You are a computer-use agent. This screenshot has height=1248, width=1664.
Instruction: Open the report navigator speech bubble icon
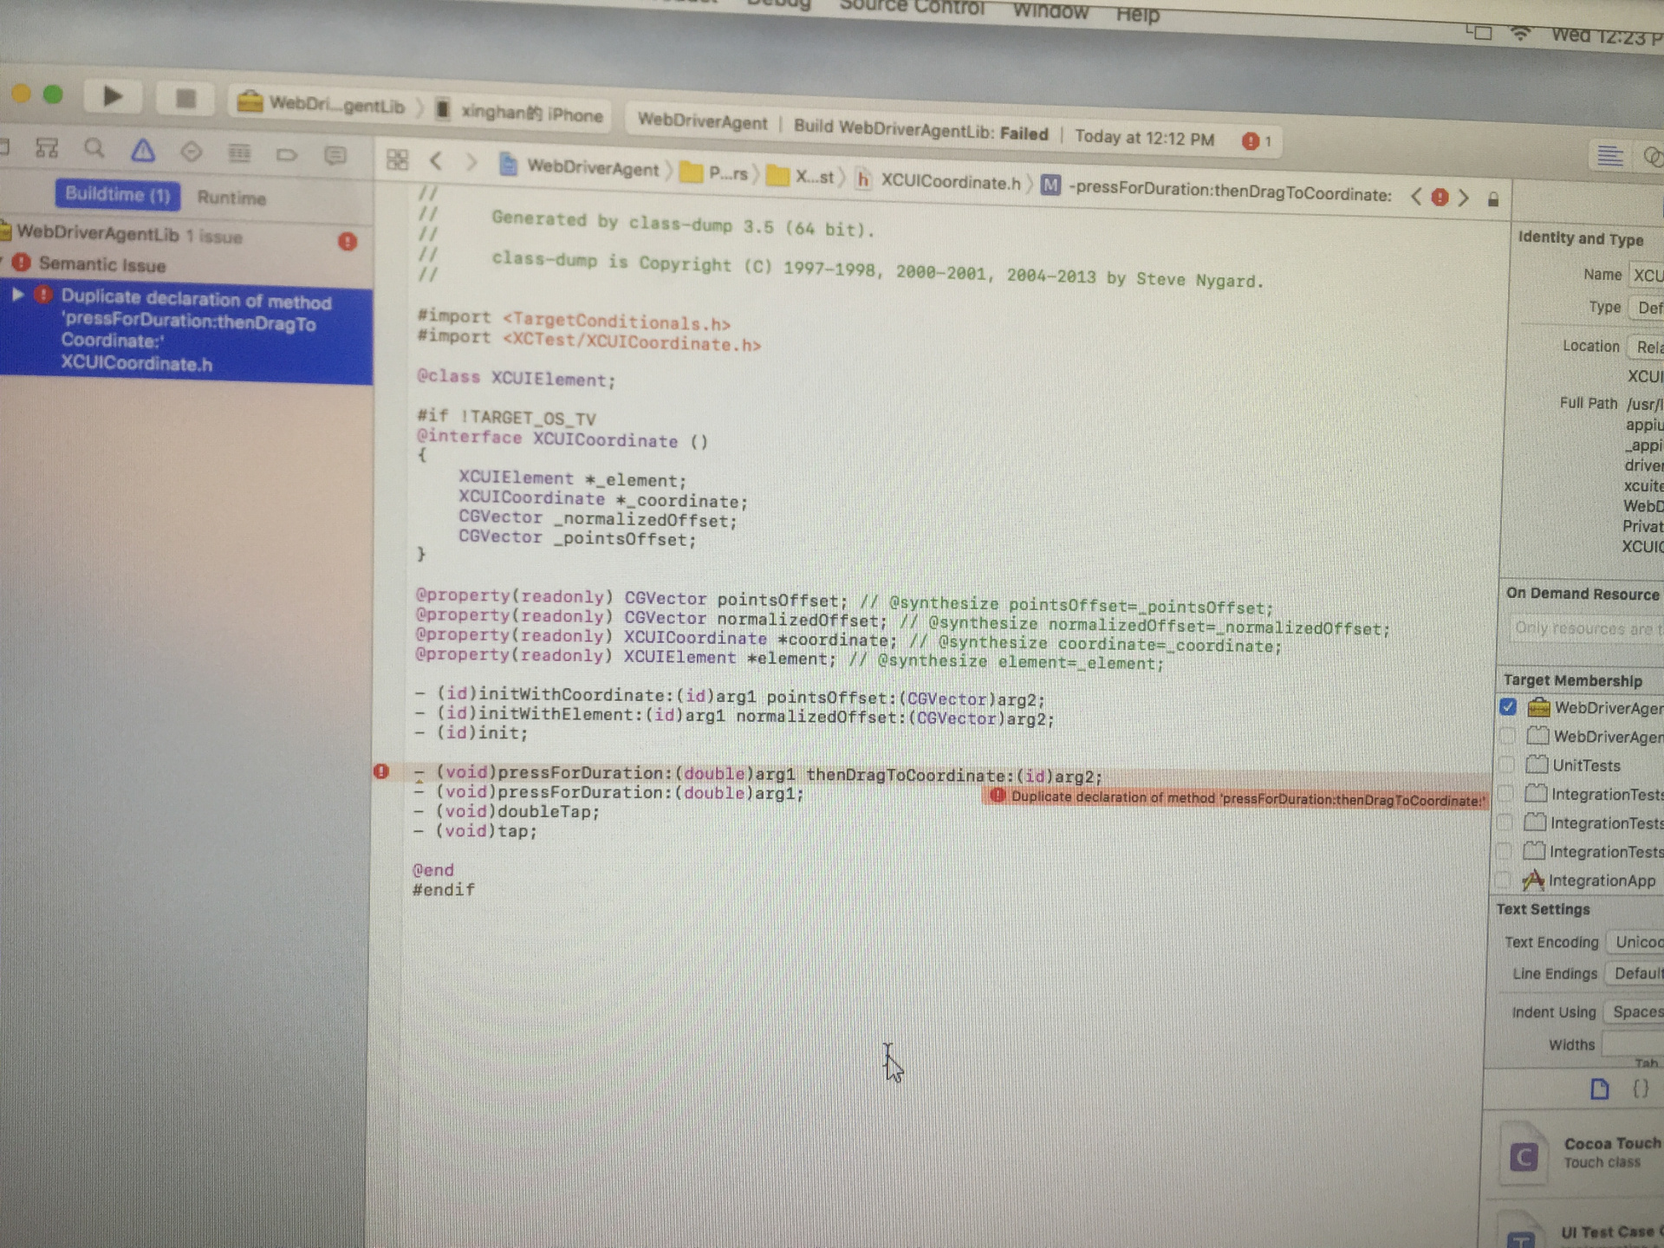coord(335,156)
